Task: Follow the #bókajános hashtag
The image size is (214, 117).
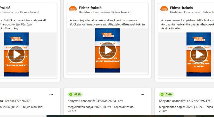Action: click(x=78, y=24)
